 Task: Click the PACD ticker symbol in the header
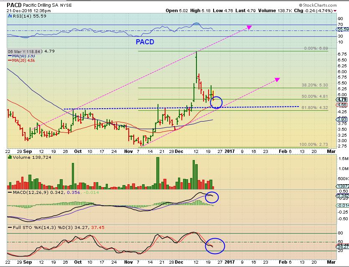point(14,5)
